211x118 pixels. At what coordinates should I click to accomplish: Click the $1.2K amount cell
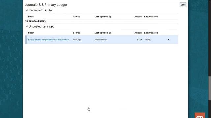140,40
